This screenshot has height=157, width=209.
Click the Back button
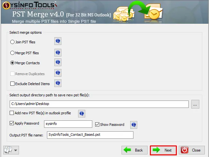click(x=134, y=150)
